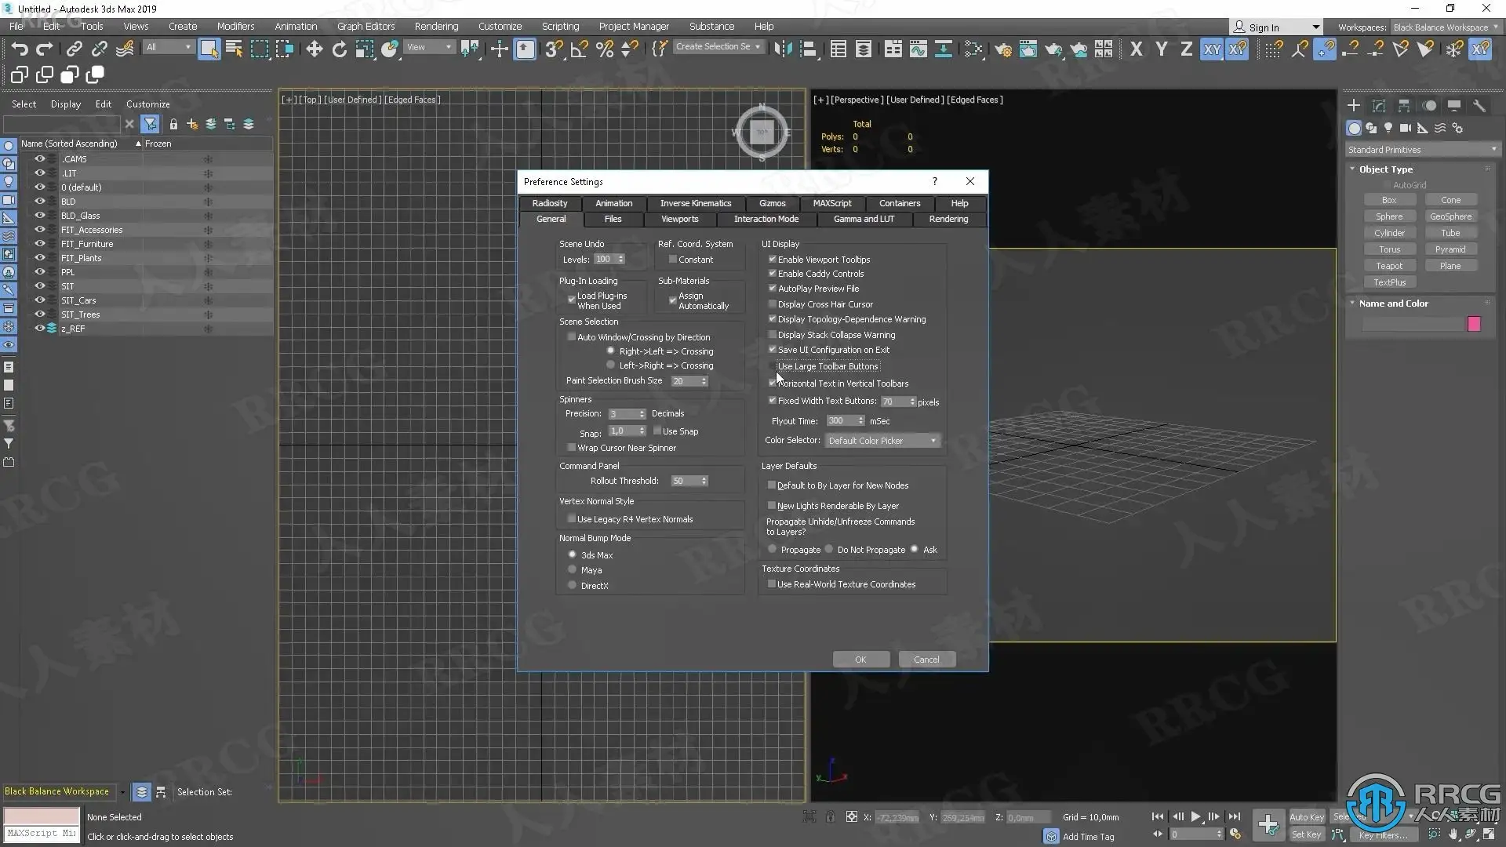Hide the FIT_Furniture layer eye
The height and width of the screenshot is (847, 1506).
coord(39,244)
